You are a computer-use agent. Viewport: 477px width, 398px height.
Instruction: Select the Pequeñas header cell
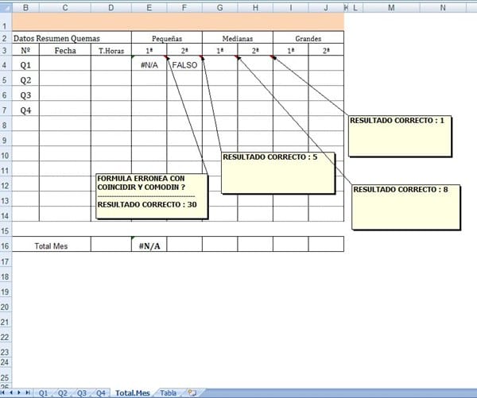[x=167, y=37]
